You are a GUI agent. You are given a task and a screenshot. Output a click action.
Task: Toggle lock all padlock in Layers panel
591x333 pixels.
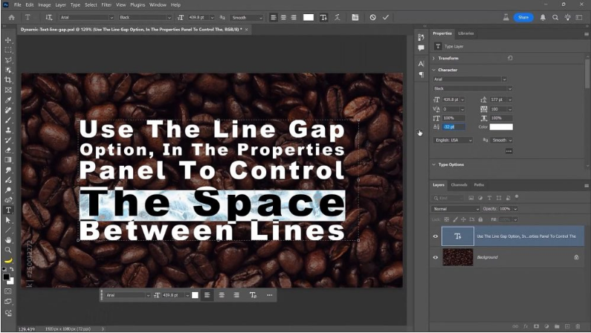point(480,219)
